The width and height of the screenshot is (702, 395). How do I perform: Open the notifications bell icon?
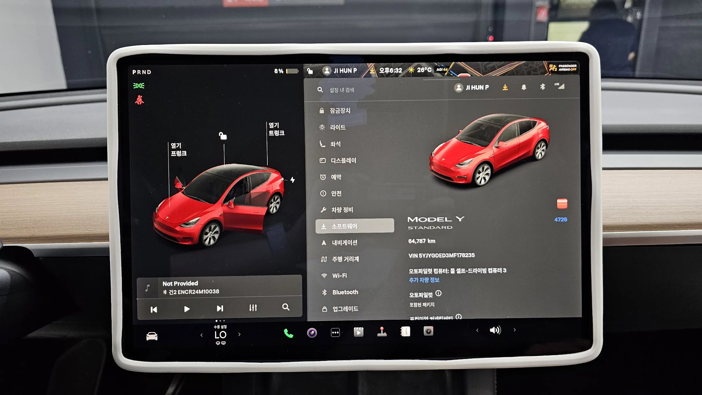tap(524, 87)
